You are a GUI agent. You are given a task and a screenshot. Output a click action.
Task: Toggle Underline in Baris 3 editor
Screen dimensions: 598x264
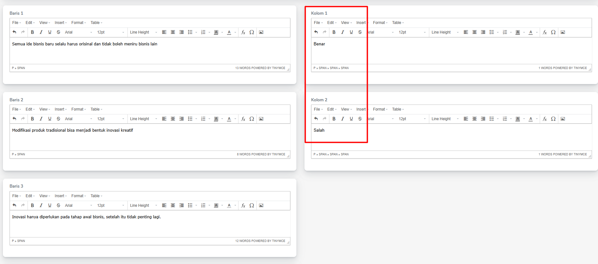coord(50,206)
